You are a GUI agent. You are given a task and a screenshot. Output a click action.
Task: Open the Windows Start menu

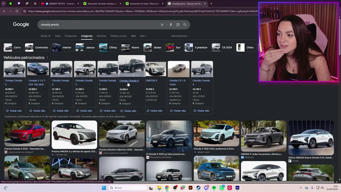click(x=104, y=188)
